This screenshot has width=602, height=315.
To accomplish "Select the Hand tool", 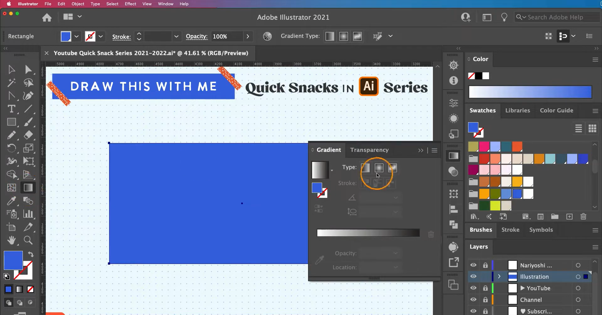I will tap(12, 240).
